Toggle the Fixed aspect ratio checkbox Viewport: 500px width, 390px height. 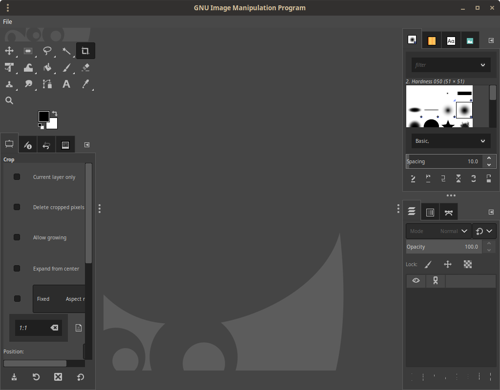click(17, 299)
